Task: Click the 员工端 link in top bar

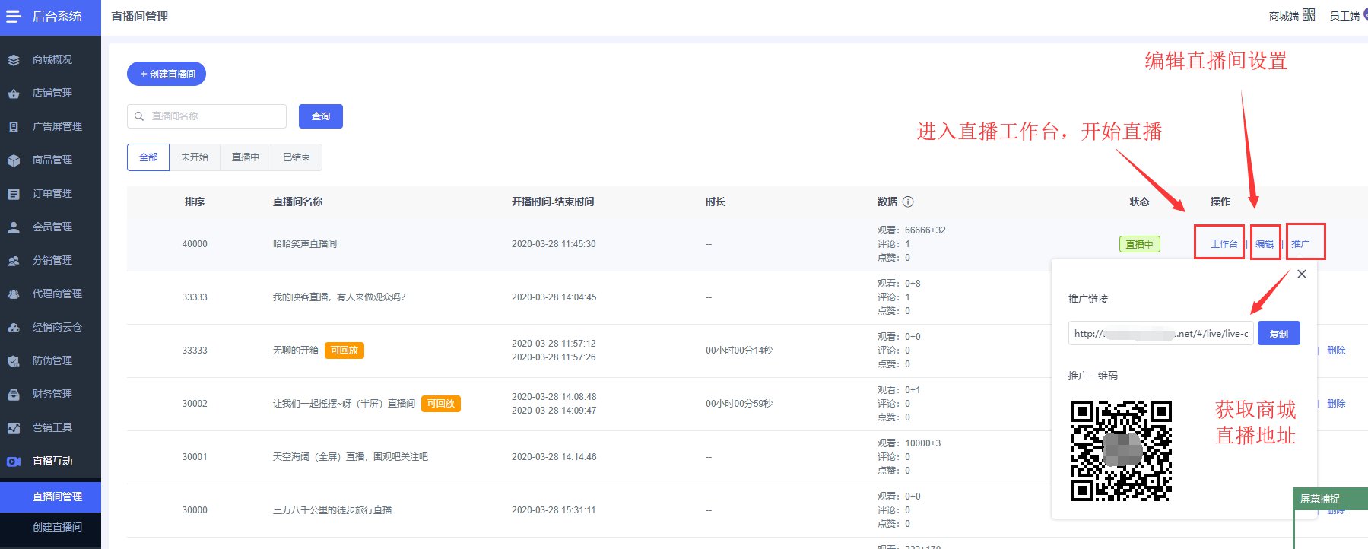Action: [x=1344, y=16]
